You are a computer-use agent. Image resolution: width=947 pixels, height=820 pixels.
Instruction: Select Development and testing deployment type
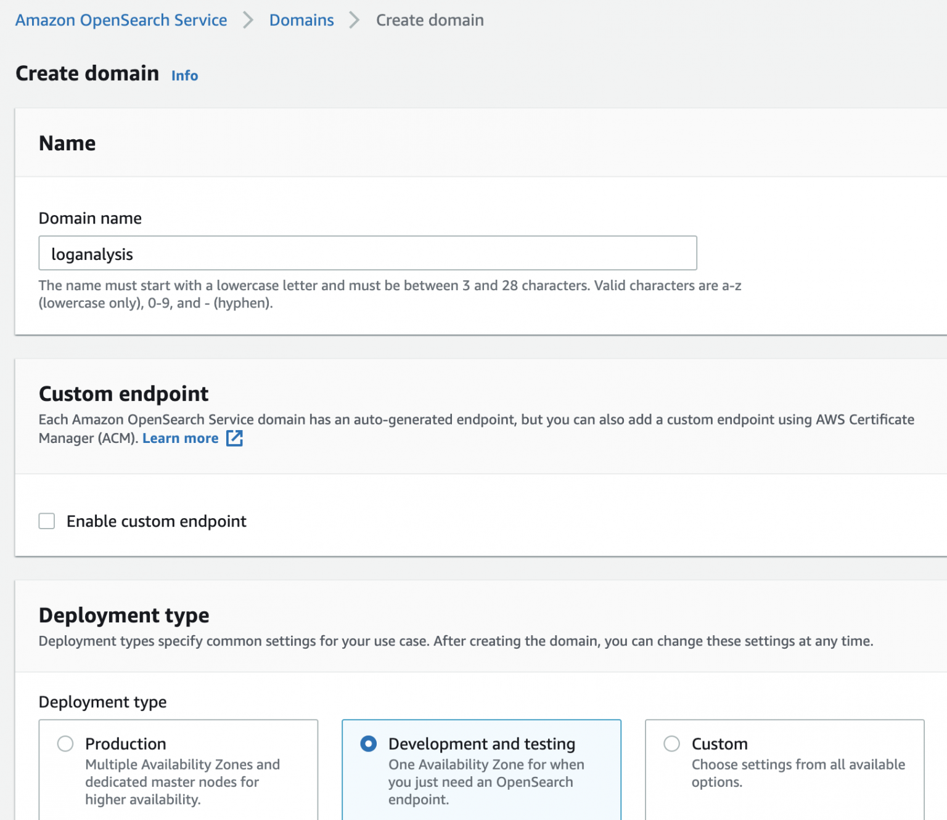tap(368, 744)
